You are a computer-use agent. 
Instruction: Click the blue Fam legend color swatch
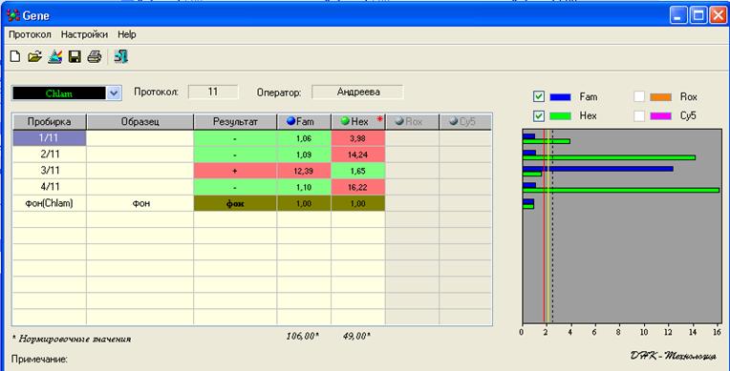560,97
